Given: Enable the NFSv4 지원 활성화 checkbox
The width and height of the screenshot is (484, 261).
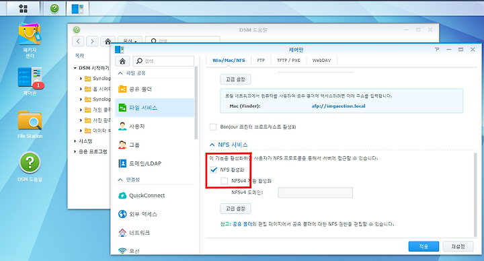Looking at the screenshot, I should coord(225,181).
